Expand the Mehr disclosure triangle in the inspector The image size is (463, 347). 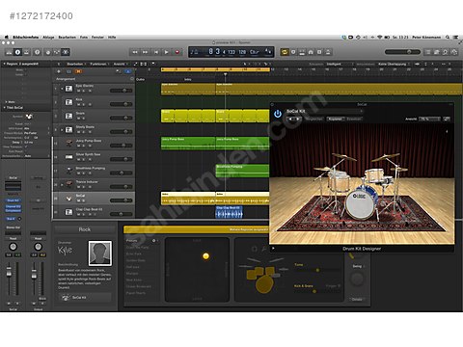pyautogui.click(x=6, y=102)
